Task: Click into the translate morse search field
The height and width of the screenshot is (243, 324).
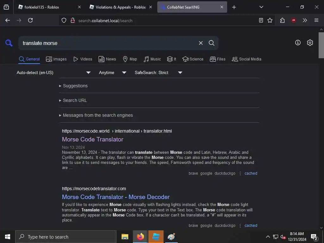Action: tap(108, 43)
